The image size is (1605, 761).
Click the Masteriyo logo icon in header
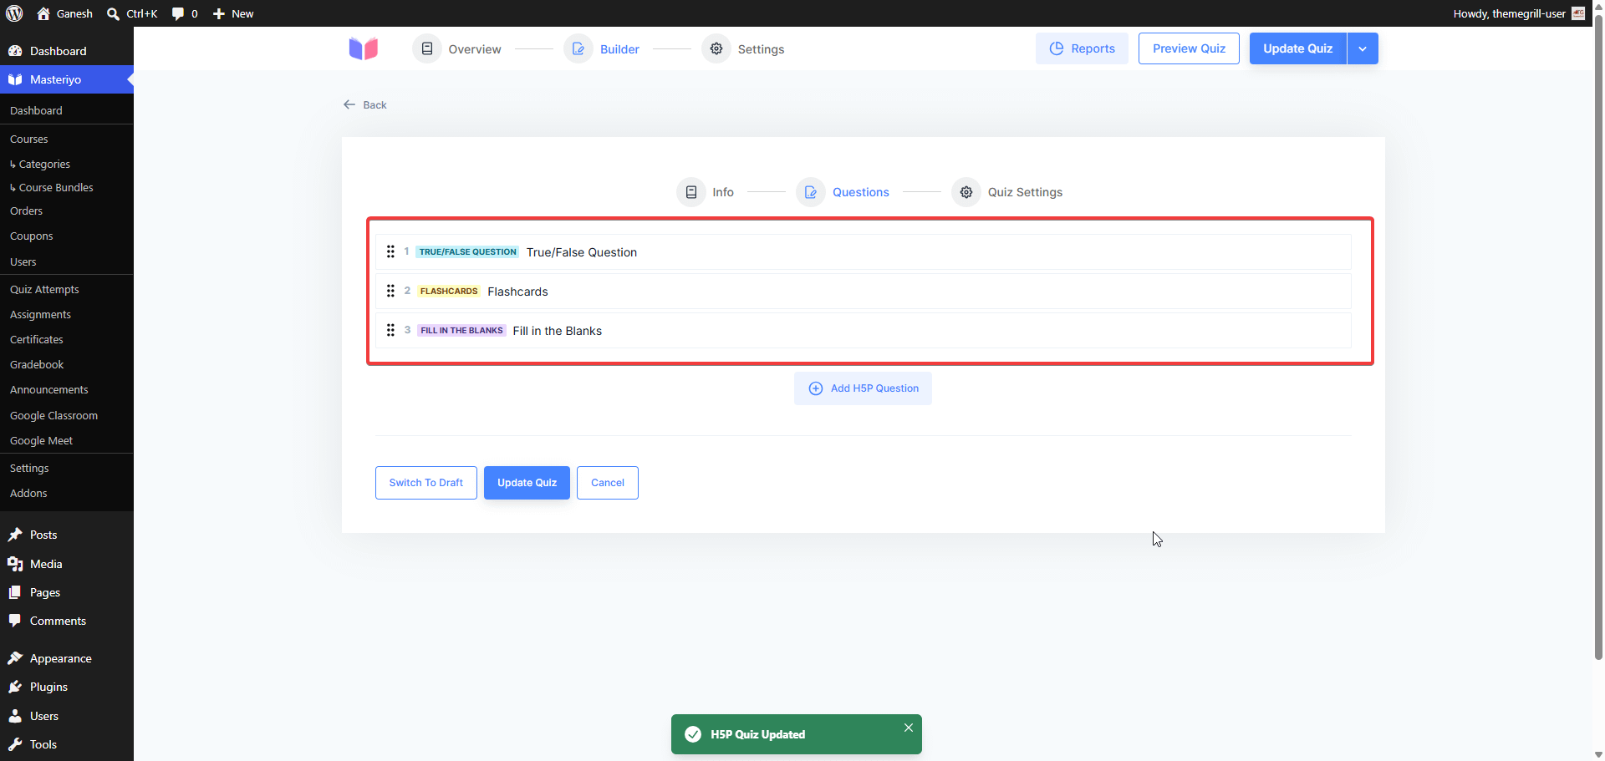[x=364, y=48]
